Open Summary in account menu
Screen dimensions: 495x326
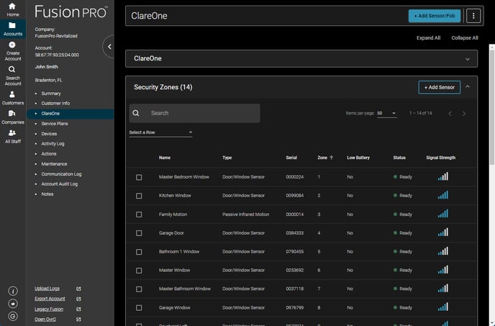point(51,94)
